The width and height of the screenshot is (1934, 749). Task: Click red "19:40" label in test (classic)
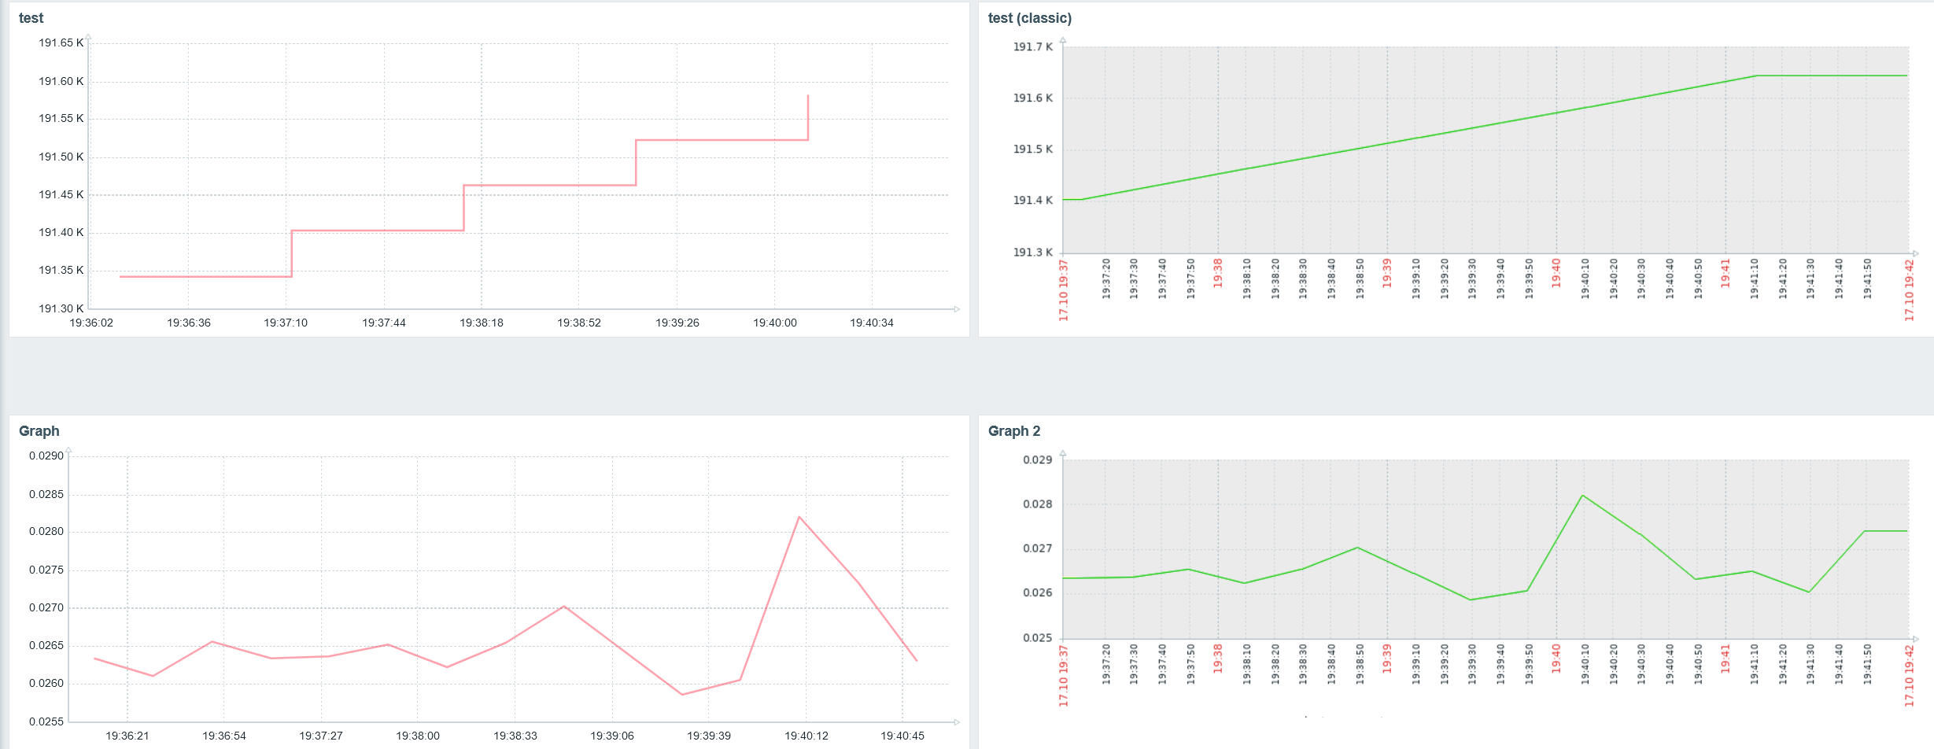pos(1556,273)
